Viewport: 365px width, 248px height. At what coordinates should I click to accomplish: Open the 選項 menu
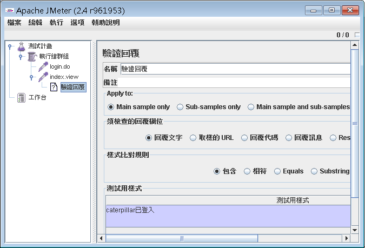tap(77, 23)
